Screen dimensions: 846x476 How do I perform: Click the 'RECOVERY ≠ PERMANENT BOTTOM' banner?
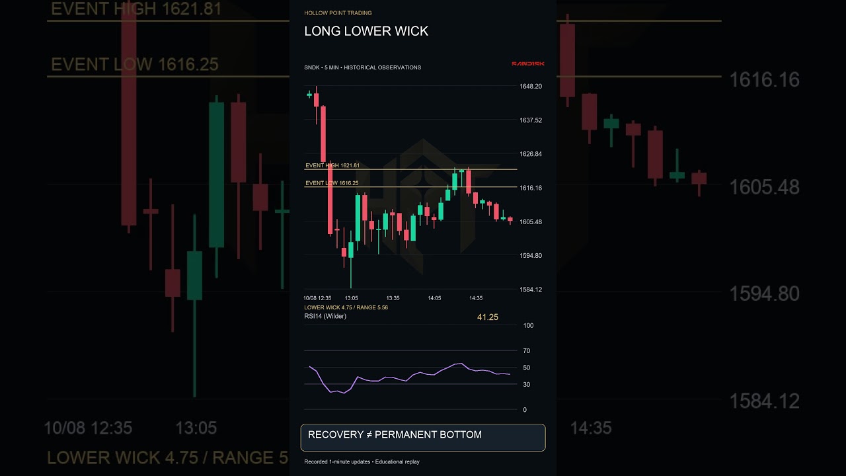[x=423, y=438]
